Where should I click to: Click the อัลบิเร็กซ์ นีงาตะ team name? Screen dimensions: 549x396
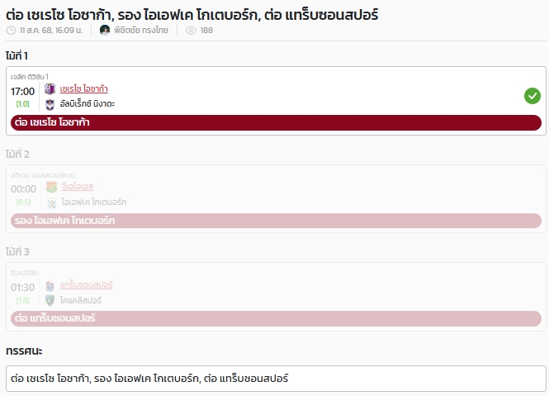[88, 104]
